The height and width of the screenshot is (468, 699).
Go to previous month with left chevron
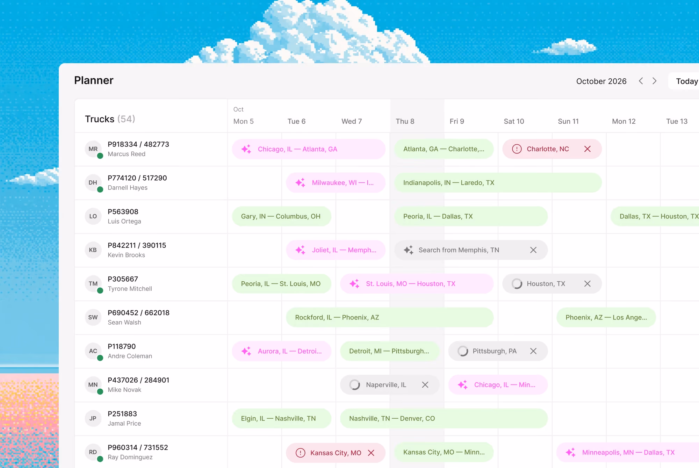pos(641,81)
